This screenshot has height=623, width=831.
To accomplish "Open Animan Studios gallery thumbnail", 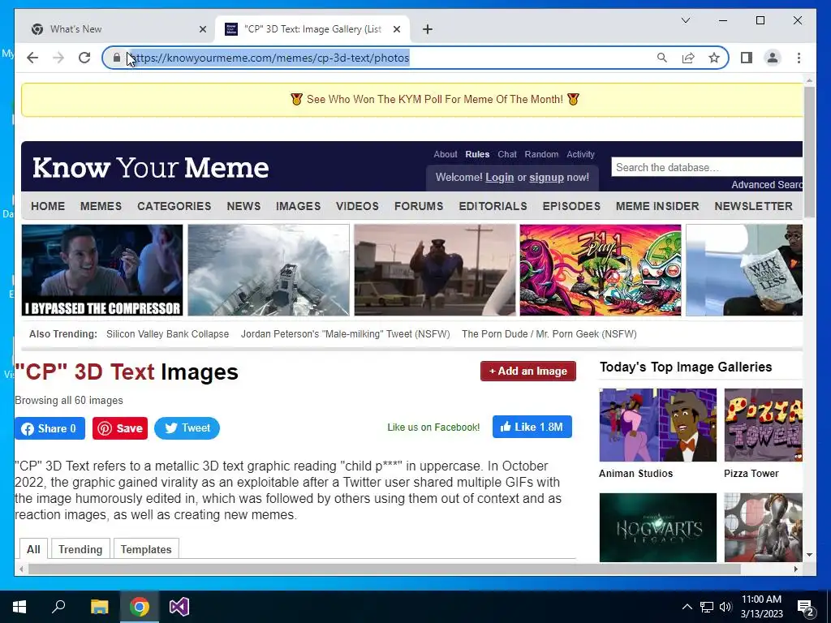I will click(x=657, y=425).
